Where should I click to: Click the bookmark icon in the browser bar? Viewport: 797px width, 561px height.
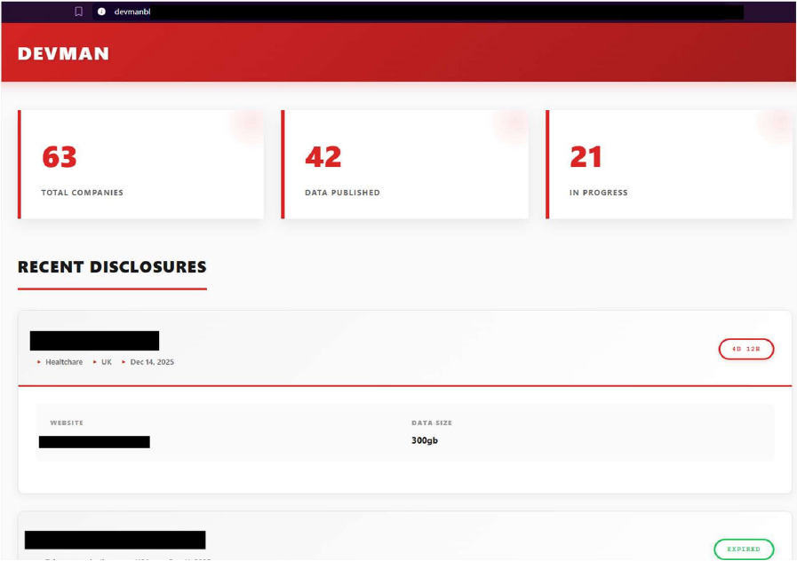[x=78, y=12]
